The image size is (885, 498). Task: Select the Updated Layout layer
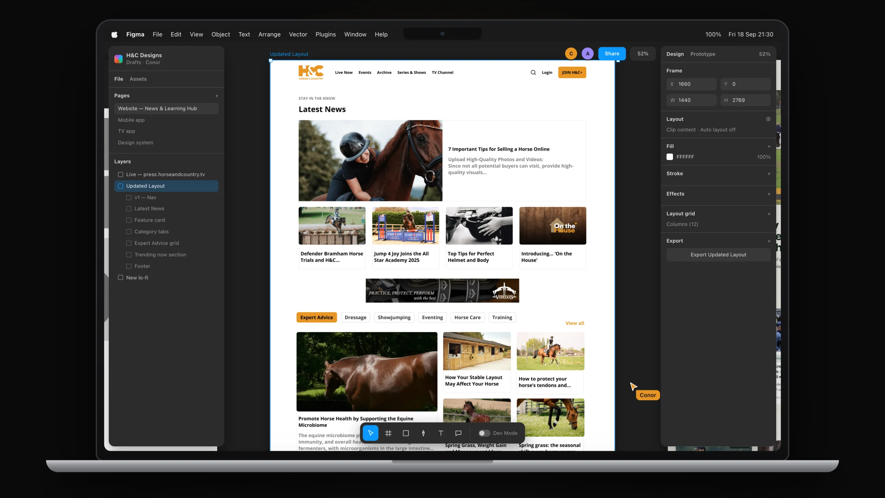[166, 186]
